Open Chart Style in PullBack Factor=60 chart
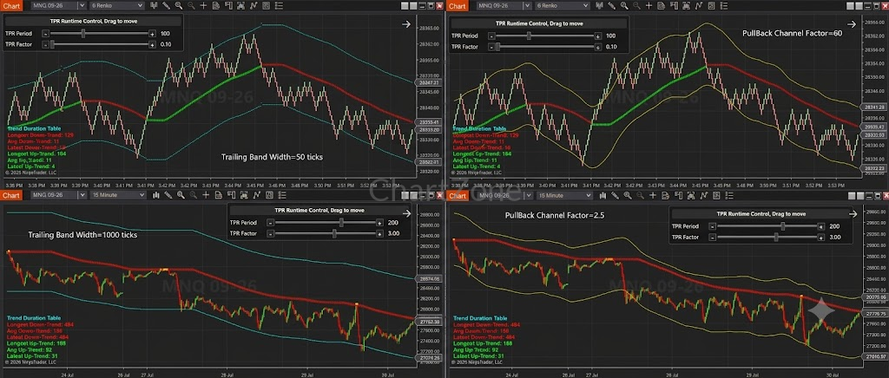Screen dimensions: 889x378 point(599,6)
